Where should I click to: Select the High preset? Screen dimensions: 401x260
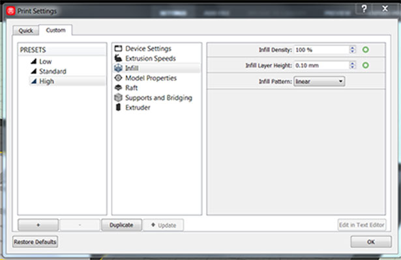coord(67,81)
